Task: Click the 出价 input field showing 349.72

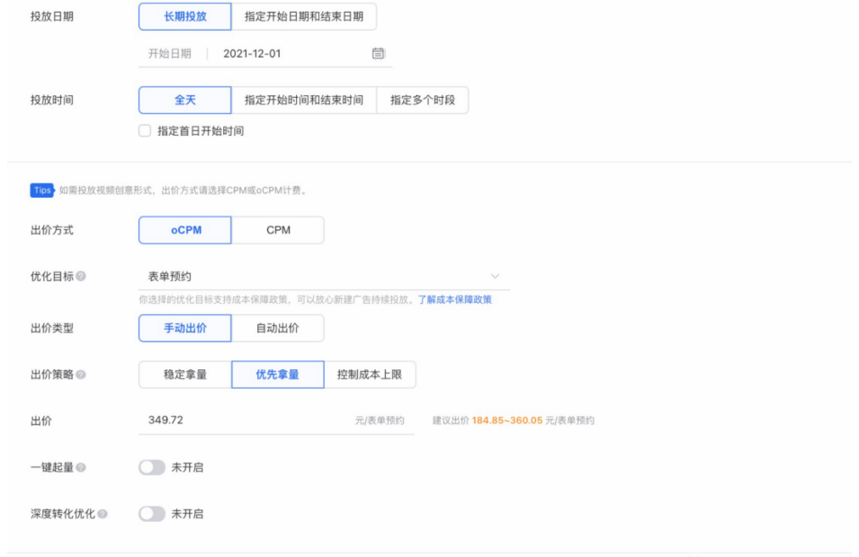Action: pyautogui.click(x=243, y=420)
